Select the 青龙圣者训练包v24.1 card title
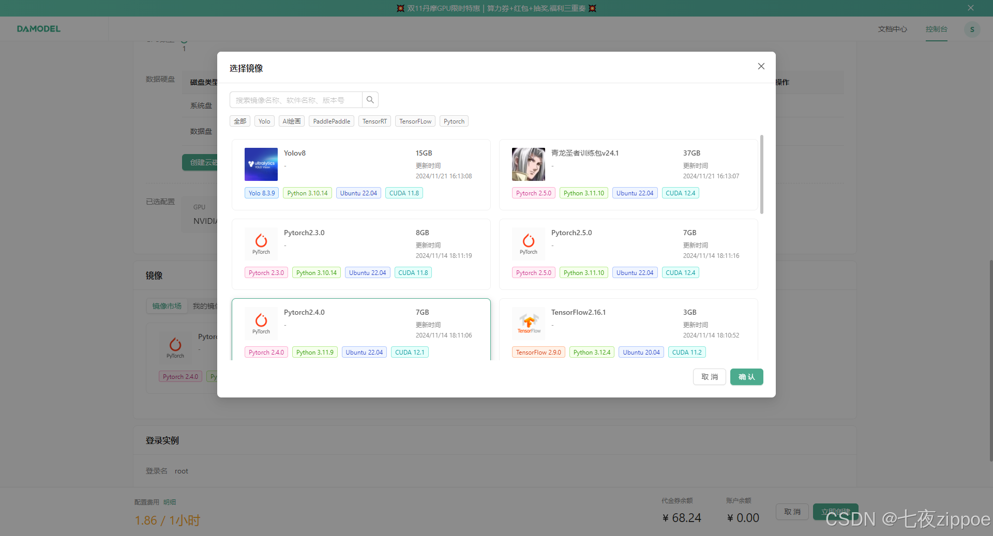 [x=585, y=153]
